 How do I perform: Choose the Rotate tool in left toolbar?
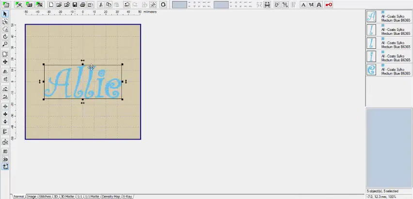5,37
